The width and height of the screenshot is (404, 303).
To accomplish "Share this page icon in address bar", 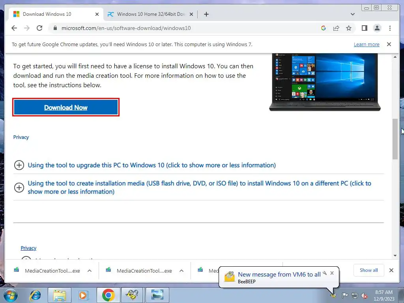I will pos(336,28).
